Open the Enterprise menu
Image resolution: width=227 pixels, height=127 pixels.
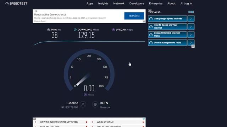coord(156,4)
